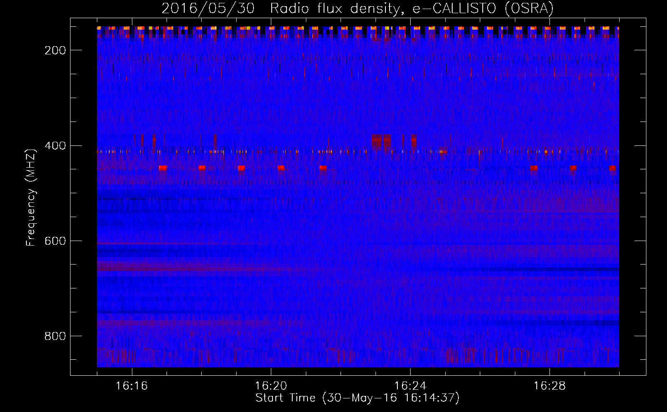
Task: Click the 16:16 time tick label
Action: tap(132, 386)
